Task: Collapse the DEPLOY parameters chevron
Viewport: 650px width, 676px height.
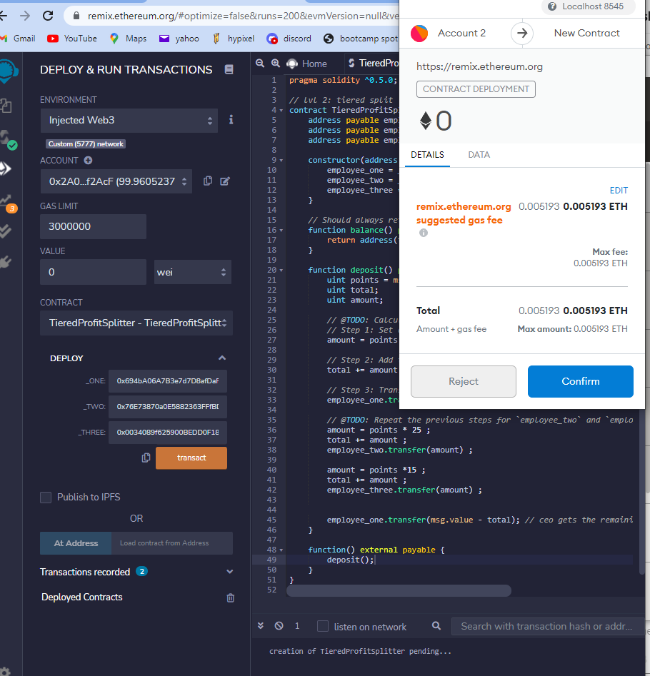Action: point(222,358)
